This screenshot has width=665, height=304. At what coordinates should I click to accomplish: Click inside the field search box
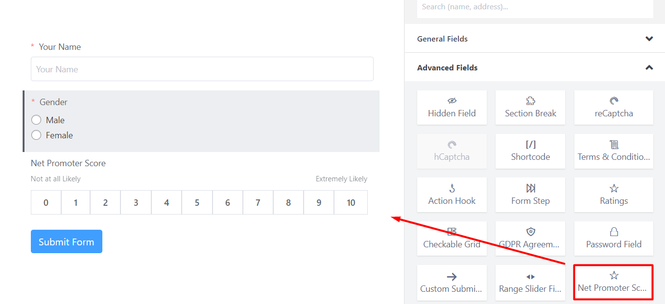coord(535,7)
